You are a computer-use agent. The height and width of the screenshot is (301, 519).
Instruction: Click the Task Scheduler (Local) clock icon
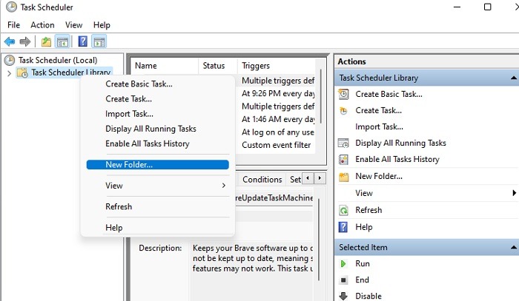pos(10,60)
